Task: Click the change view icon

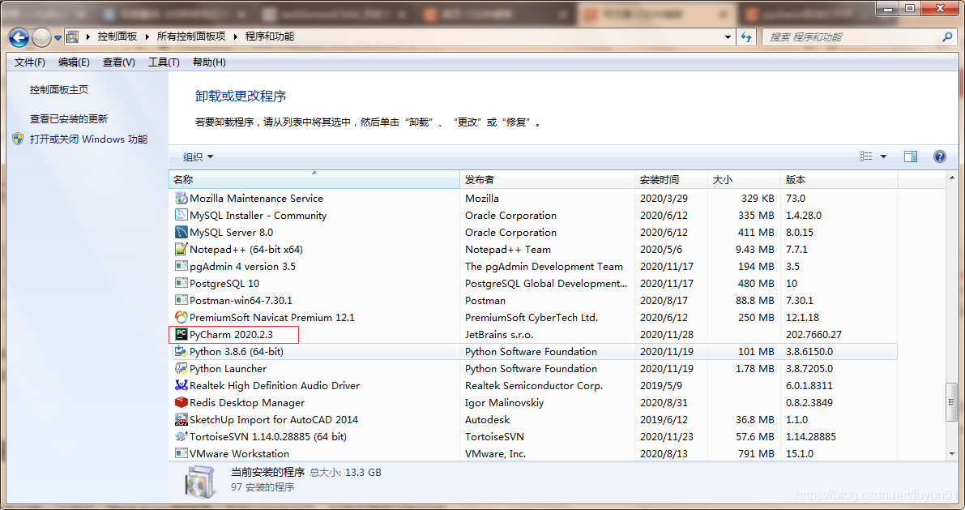Action: pos(866,156)
